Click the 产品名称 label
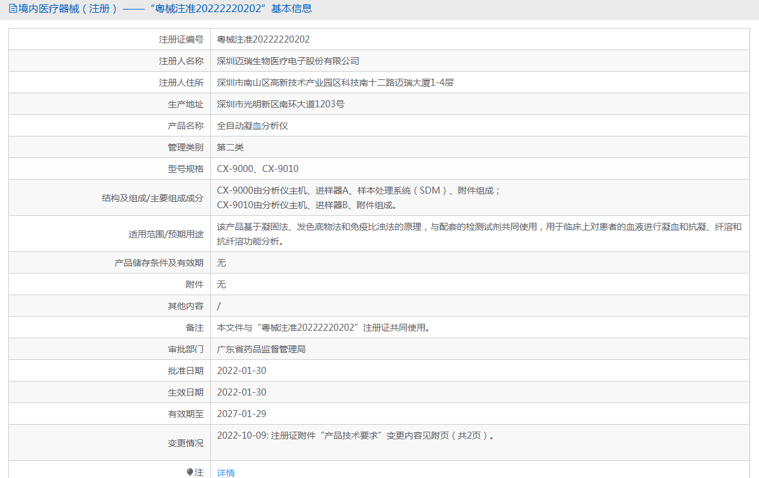The image size is (759, 478). (186, 126)
